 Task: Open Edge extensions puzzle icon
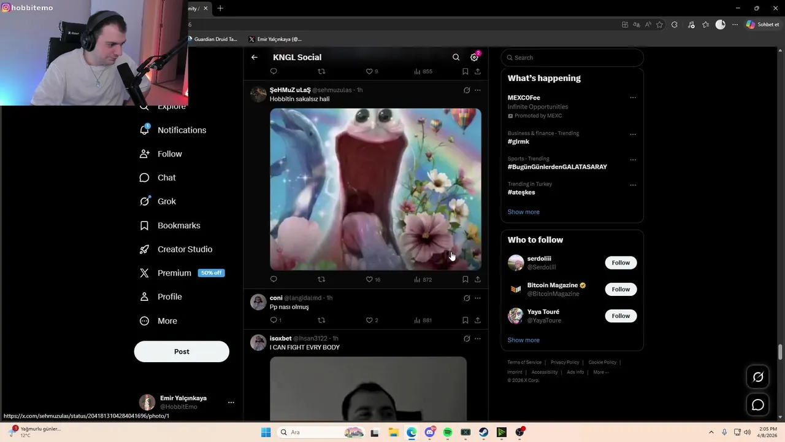point(675,25)
